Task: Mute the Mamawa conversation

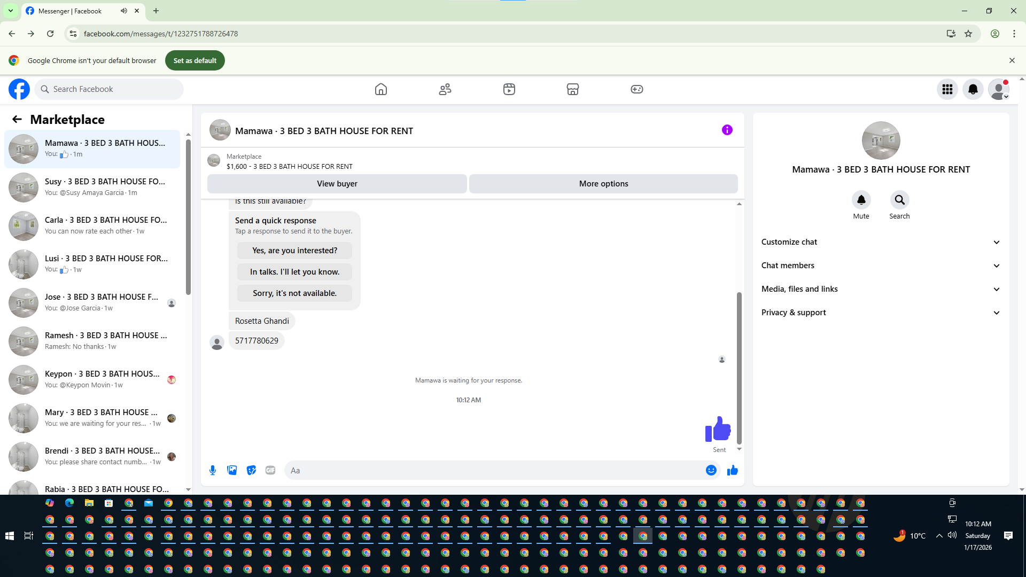Action: pyautogui.click(x=861, y=200)
